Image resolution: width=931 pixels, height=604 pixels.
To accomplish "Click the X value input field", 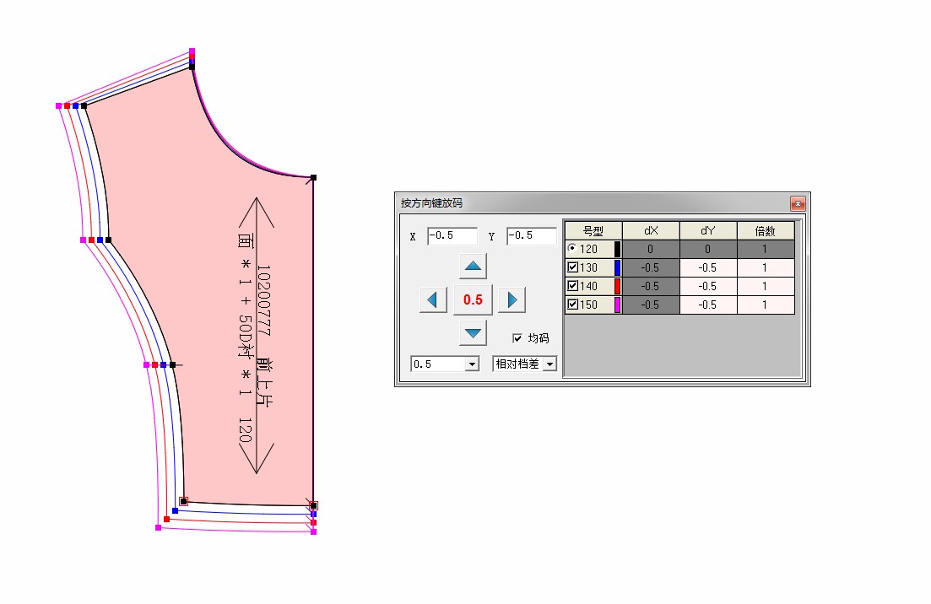I will (x=452, y=236).
